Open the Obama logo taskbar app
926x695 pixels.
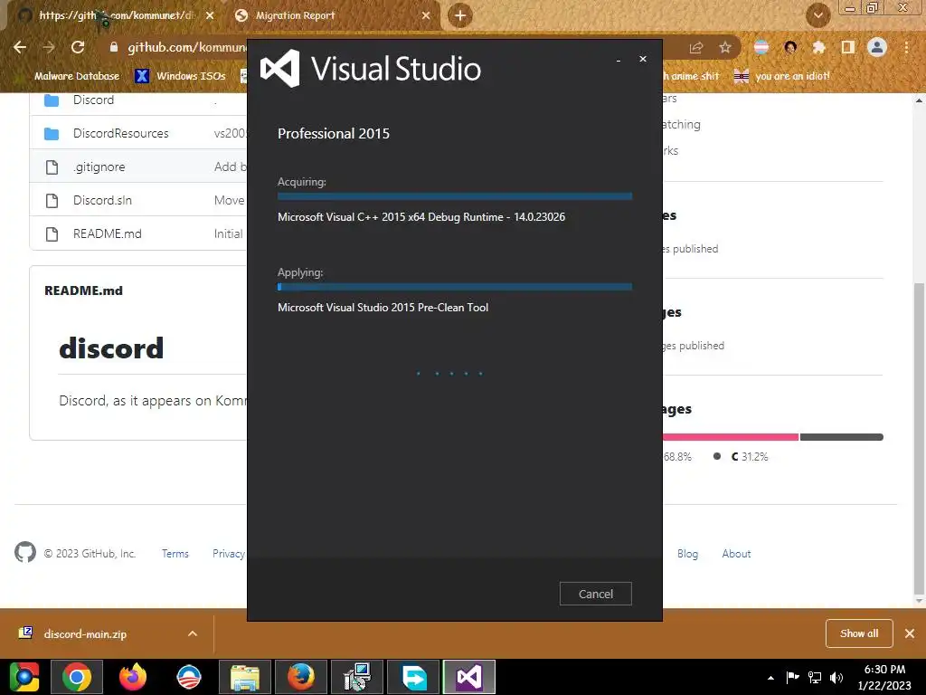point(189,677)
